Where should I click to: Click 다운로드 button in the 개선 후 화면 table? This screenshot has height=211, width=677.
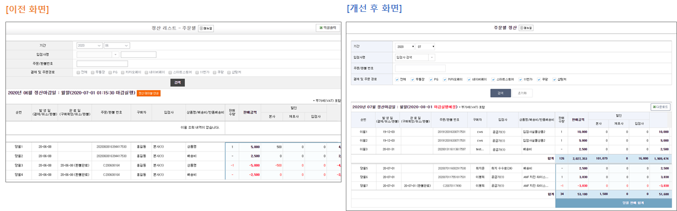click(x=660, y=107)
